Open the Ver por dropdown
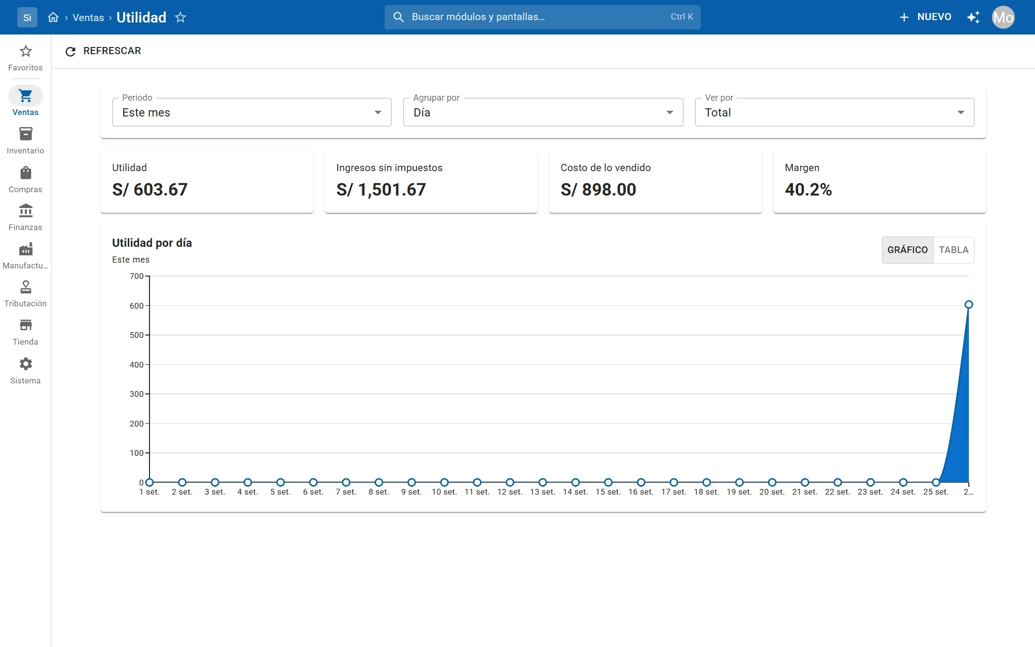Image resolution: width=1035 pixels, height=647 pixels. click(x=834, y=112)
